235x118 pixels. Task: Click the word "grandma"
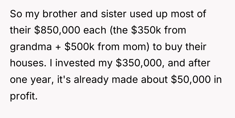point(31,47)
